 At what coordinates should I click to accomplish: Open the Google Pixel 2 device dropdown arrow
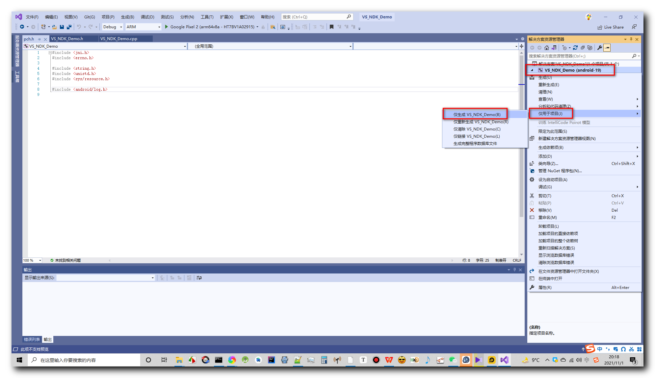point(257,27)
